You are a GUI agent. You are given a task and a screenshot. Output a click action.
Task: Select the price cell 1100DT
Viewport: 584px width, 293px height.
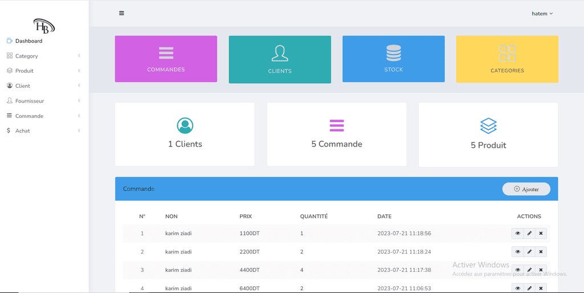click(x=250, y=234)
